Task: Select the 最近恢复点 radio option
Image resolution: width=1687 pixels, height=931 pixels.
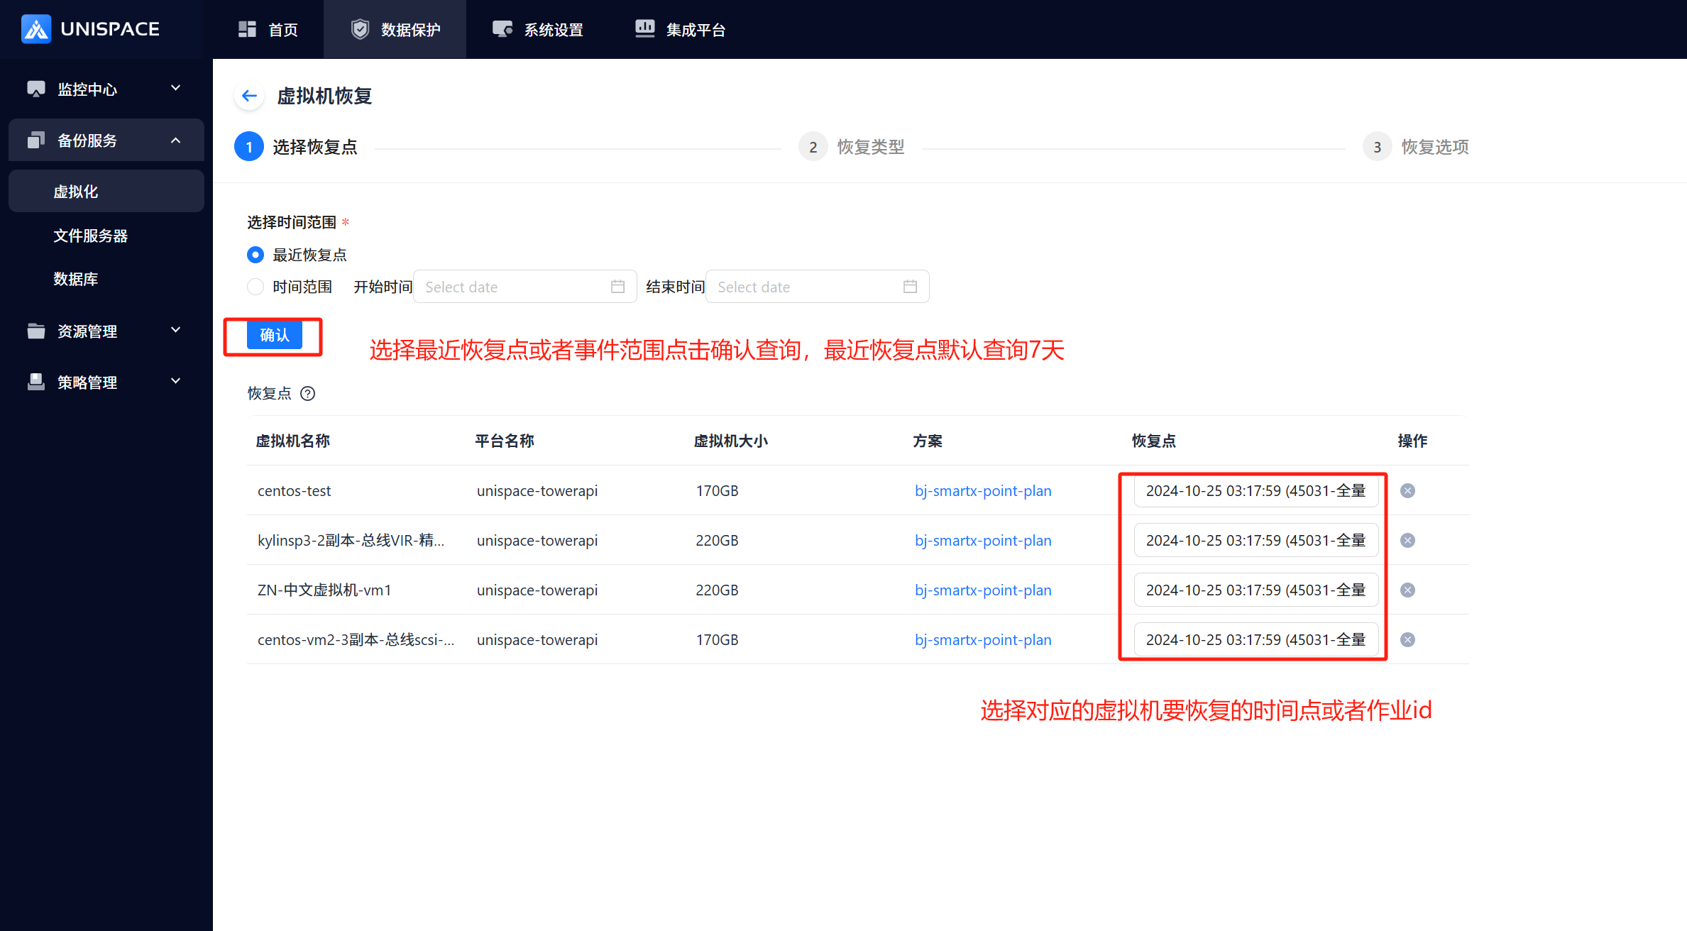Action: [x=255, y=255]
